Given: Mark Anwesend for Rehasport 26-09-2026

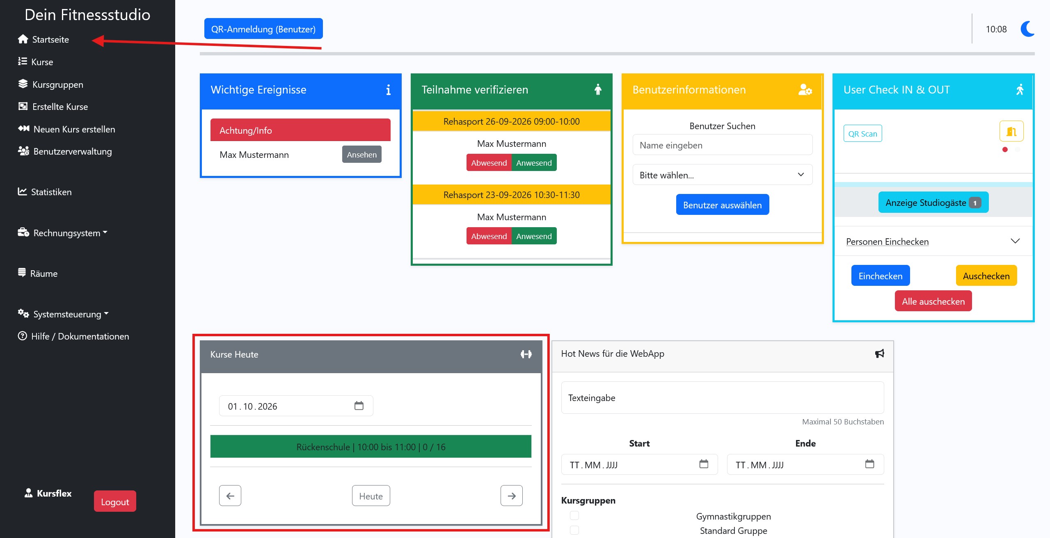Looking at the screenshot, I should pos(534,162).
